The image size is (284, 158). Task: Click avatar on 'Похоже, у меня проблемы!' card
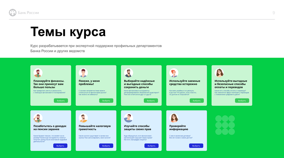[83, 73]
